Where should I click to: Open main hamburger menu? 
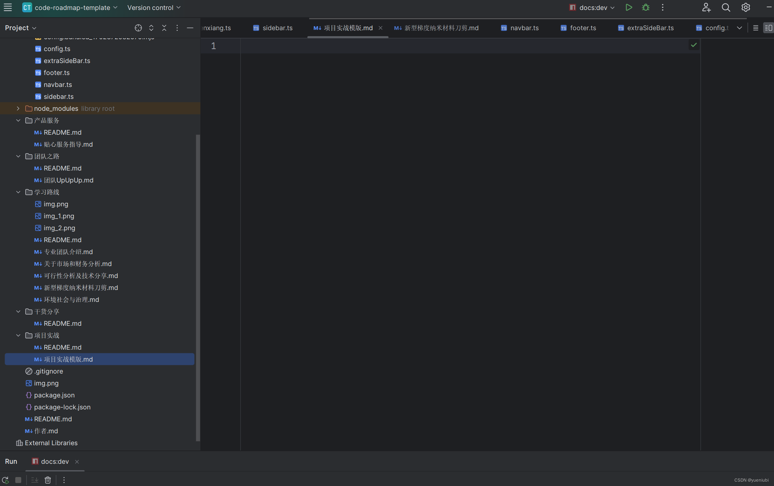click(8, 7)
